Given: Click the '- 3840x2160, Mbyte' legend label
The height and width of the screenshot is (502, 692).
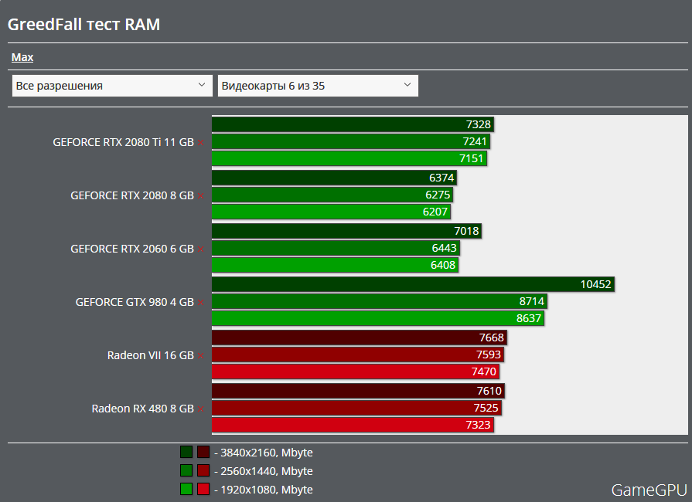Looking at the screenshot, I should pyautogui.click(x=264, y=453).
